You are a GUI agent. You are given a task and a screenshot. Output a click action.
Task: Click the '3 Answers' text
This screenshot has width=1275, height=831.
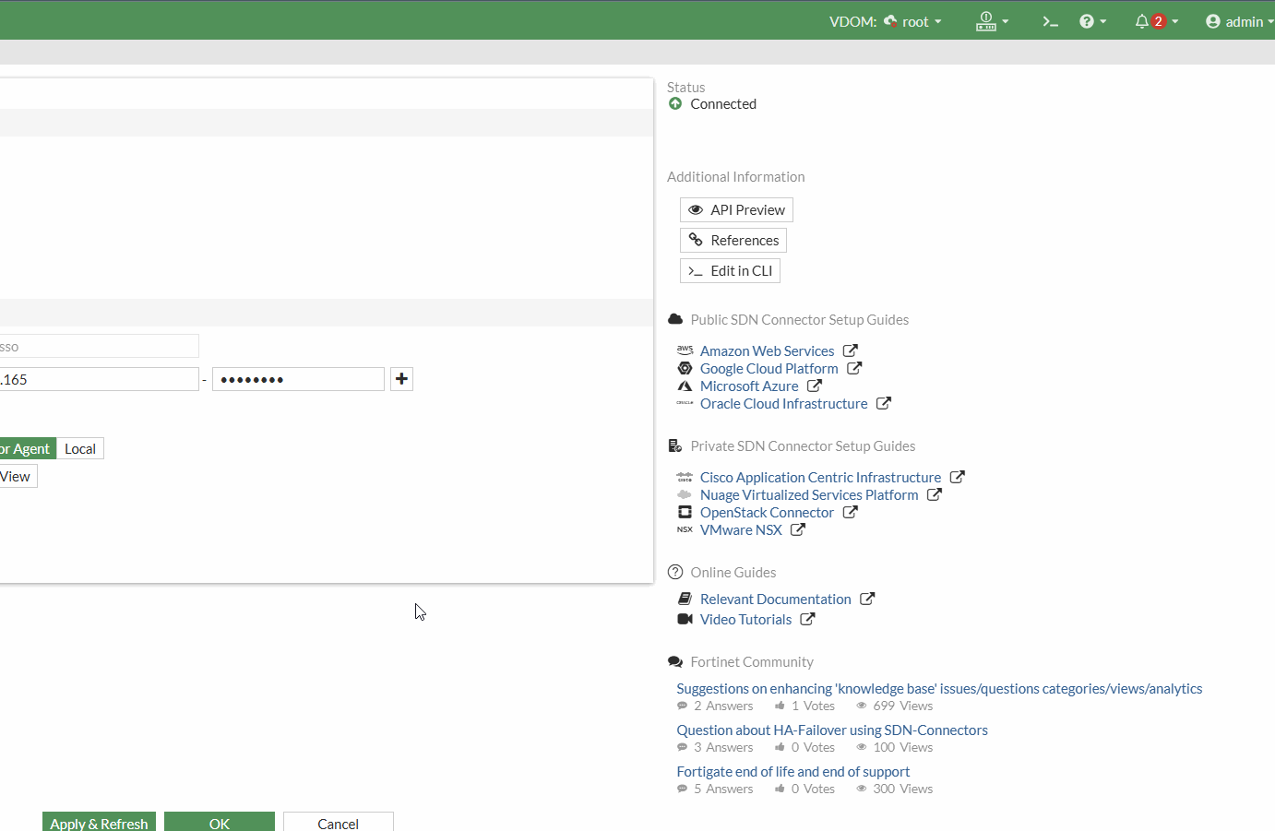click(723, 748)
